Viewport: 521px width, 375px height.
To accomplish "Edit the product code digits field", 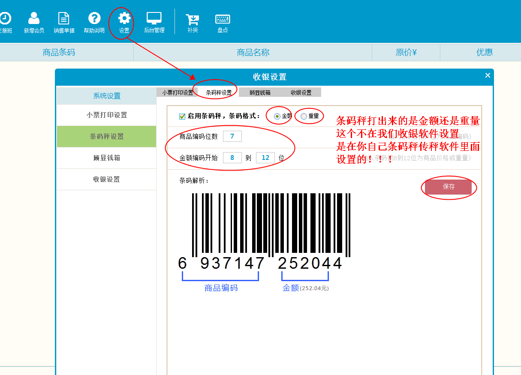I will 232,137.
